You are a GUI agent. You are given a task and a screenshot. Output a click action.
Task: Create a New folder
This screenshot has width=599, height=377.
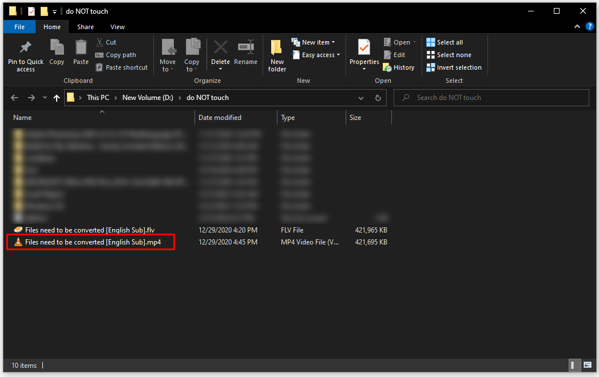click(276, 55)
